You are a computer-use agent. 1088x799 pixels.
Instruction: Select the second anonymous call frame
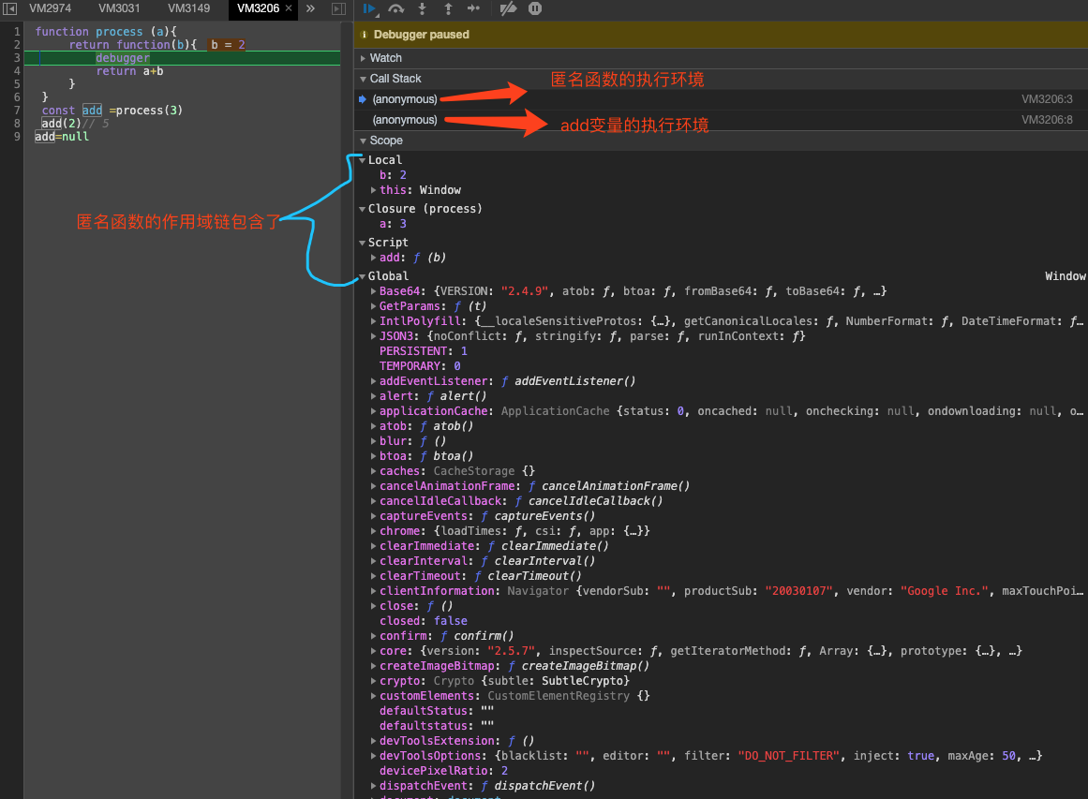tap(405, 120)
